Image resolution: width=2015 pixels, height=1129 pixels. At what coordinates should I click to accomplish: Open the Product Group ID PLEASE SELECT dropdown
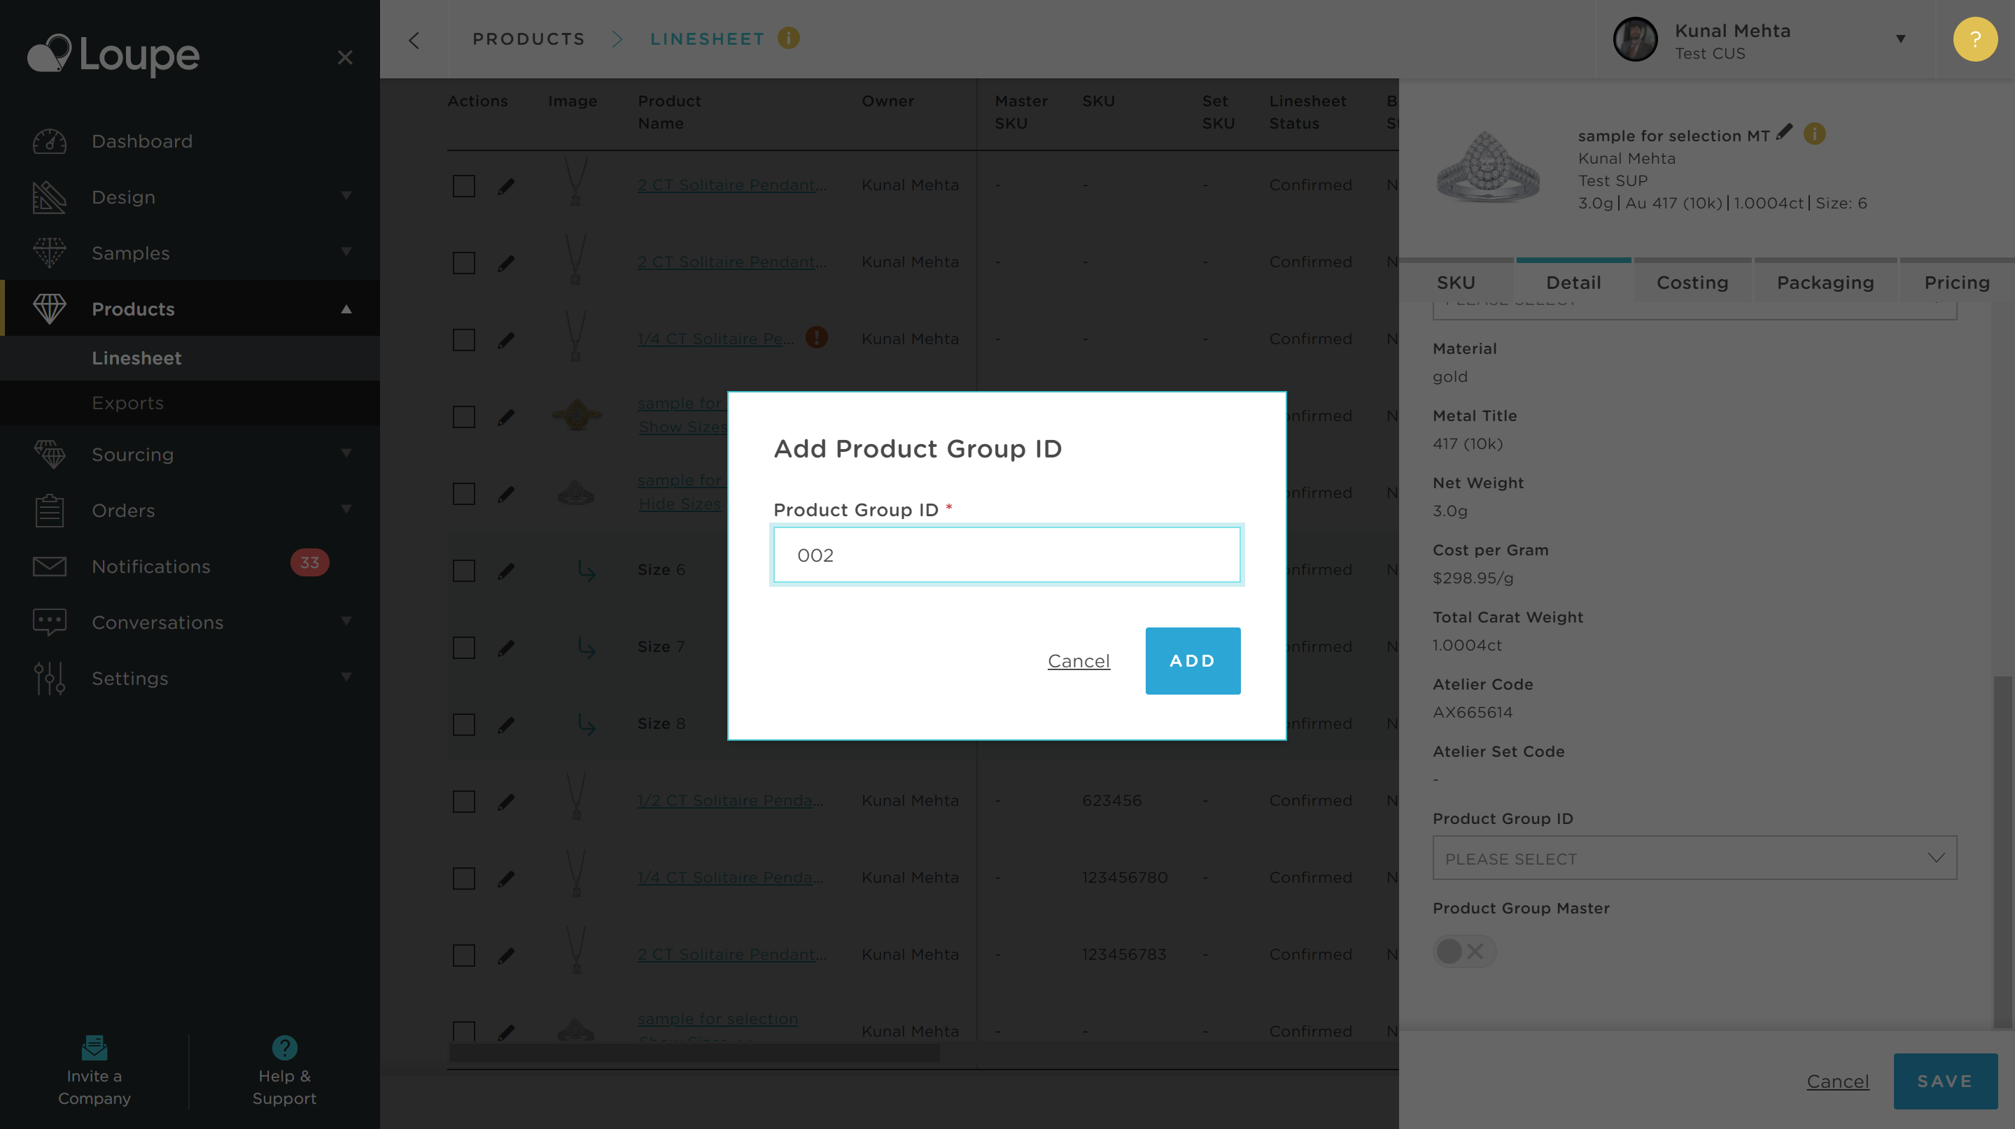coord(1694,858)
